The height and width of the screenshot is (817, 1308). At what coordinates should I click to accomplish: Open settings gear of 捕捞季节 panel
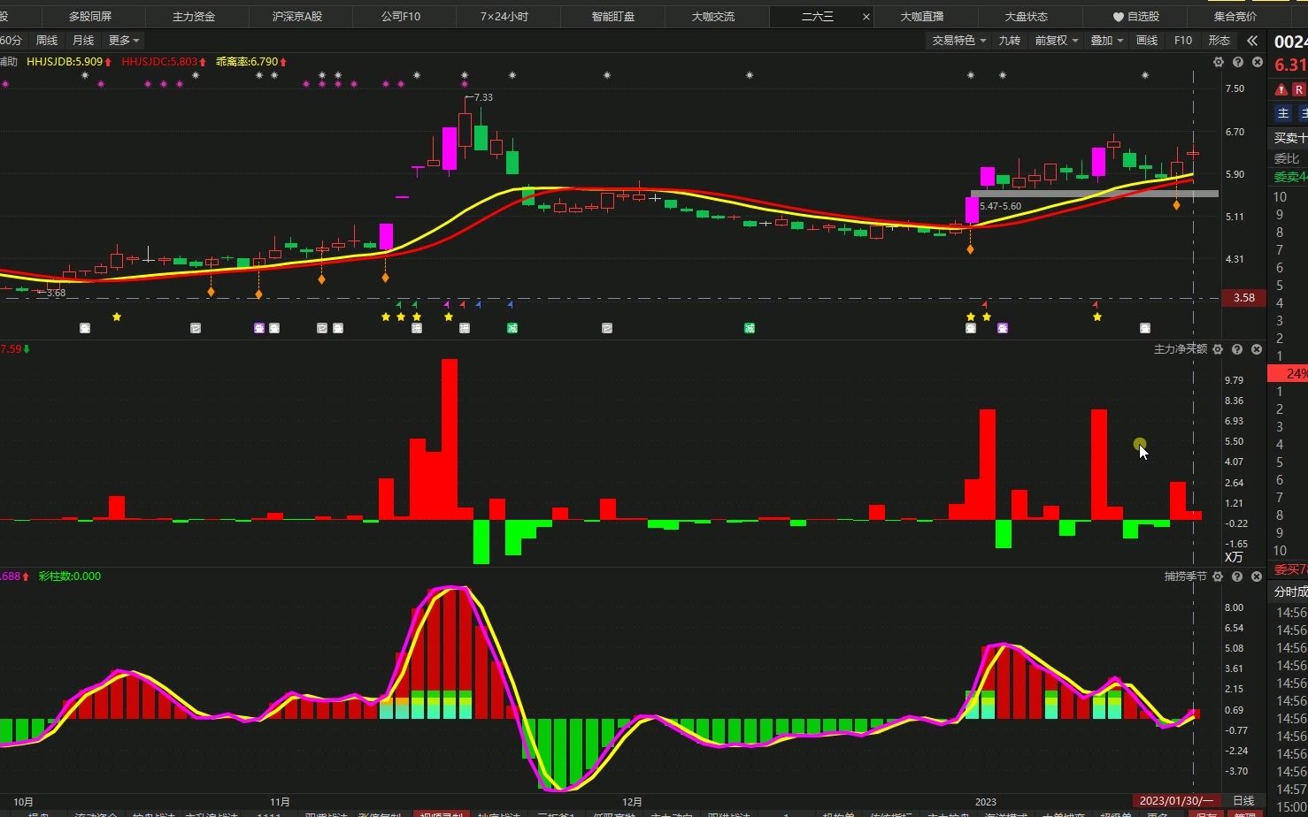(1218, 576)
